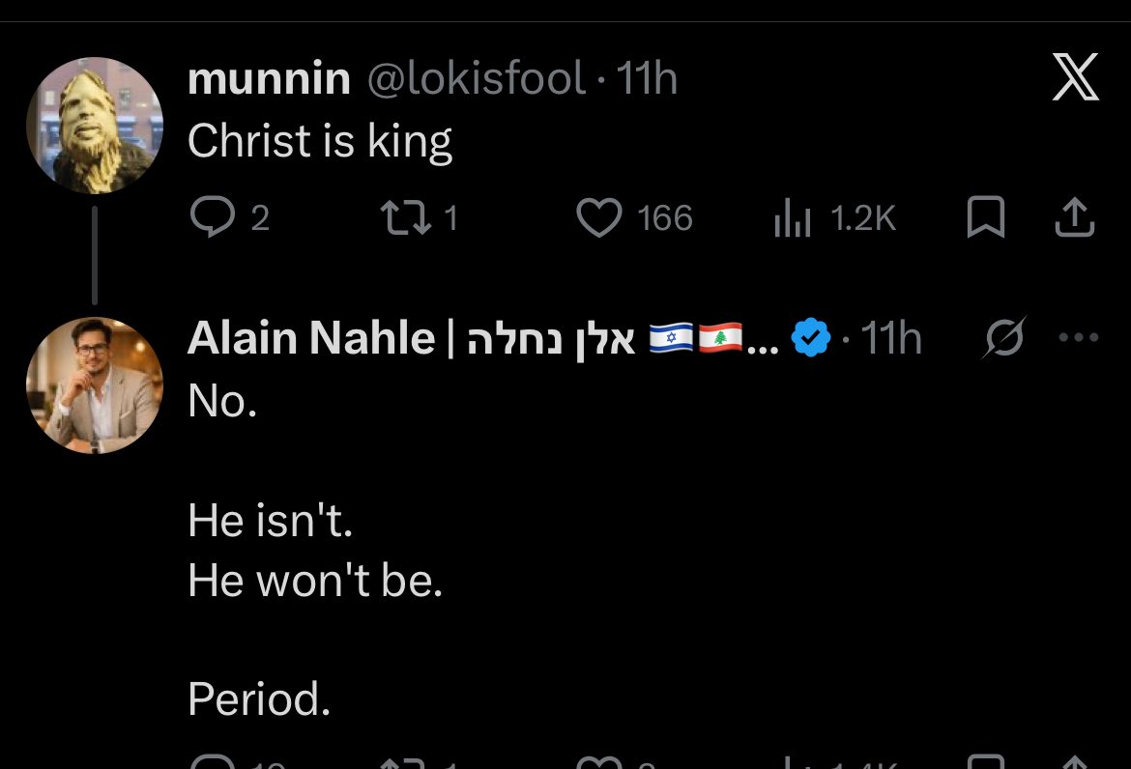Open the reply text ending with "Period."

point(315,549)
